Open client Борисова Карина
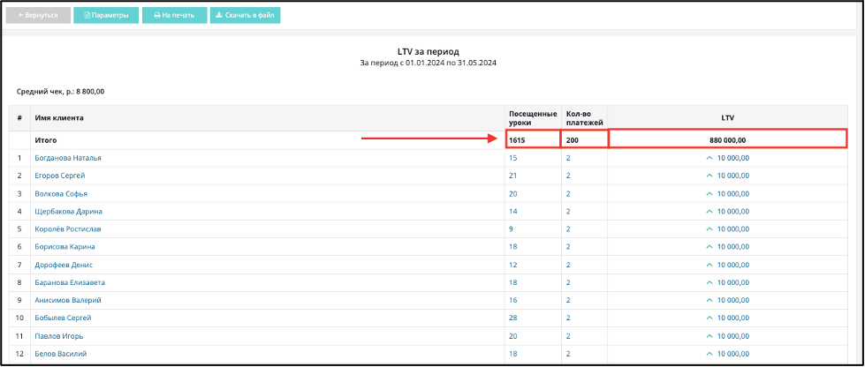The width and height of the screenshot is (865, 367). [x=65, y=247]
